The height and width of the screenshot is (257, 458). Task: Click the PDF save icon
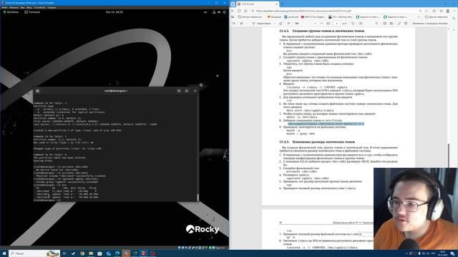[x=391, y=24]
